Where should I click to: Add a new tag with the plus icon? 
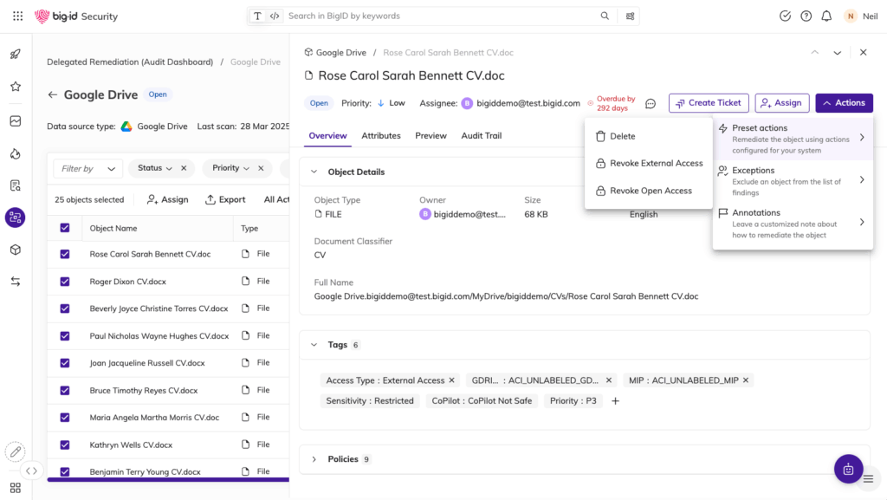pos(616,401)
